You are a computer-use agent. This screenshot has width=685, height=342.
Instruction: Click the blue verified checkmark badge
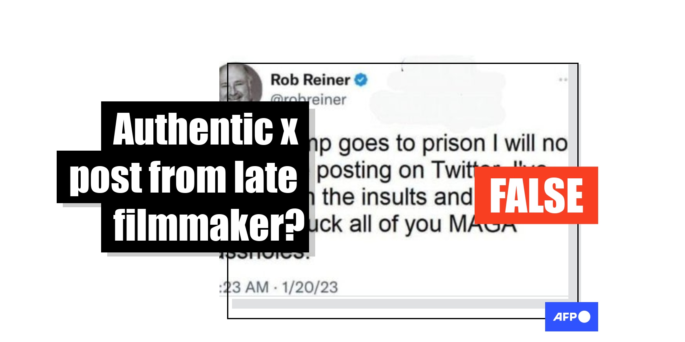coord(361,79)
